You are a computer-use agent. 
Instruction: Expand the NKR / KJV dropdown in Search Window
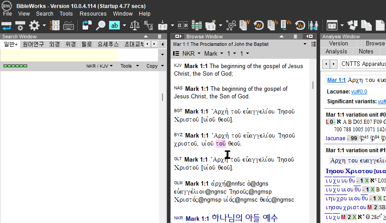(99, 66)
